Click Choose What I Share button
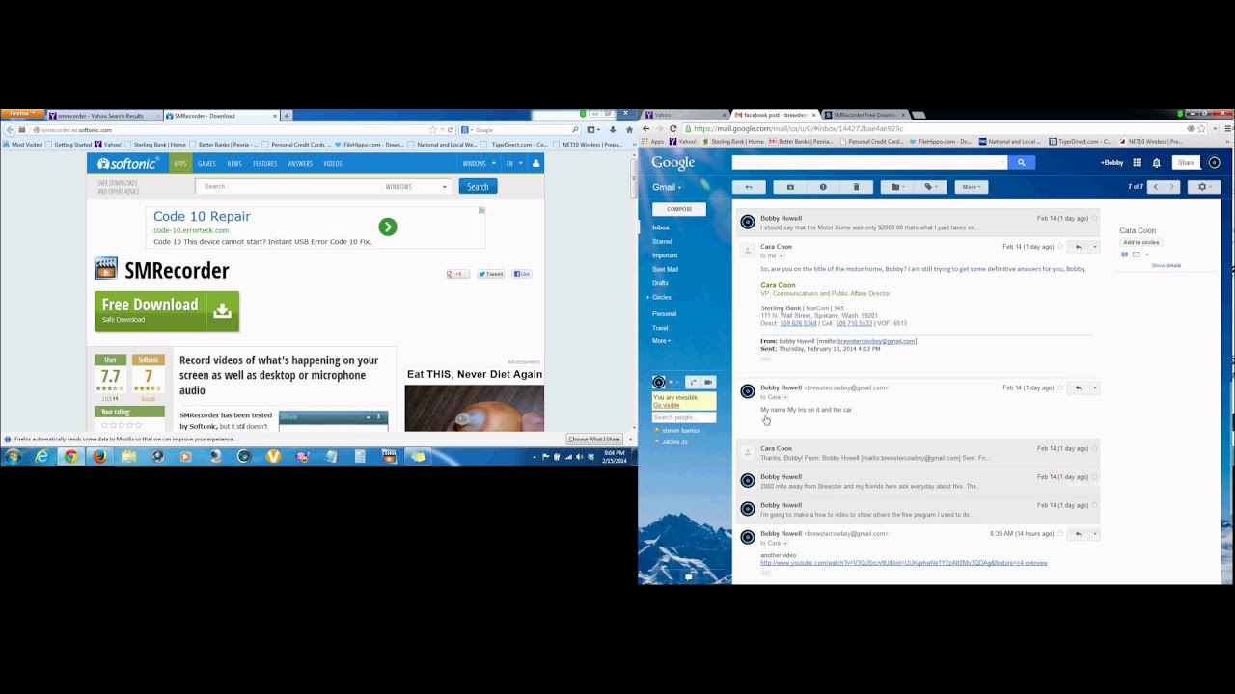 point(594,440)
